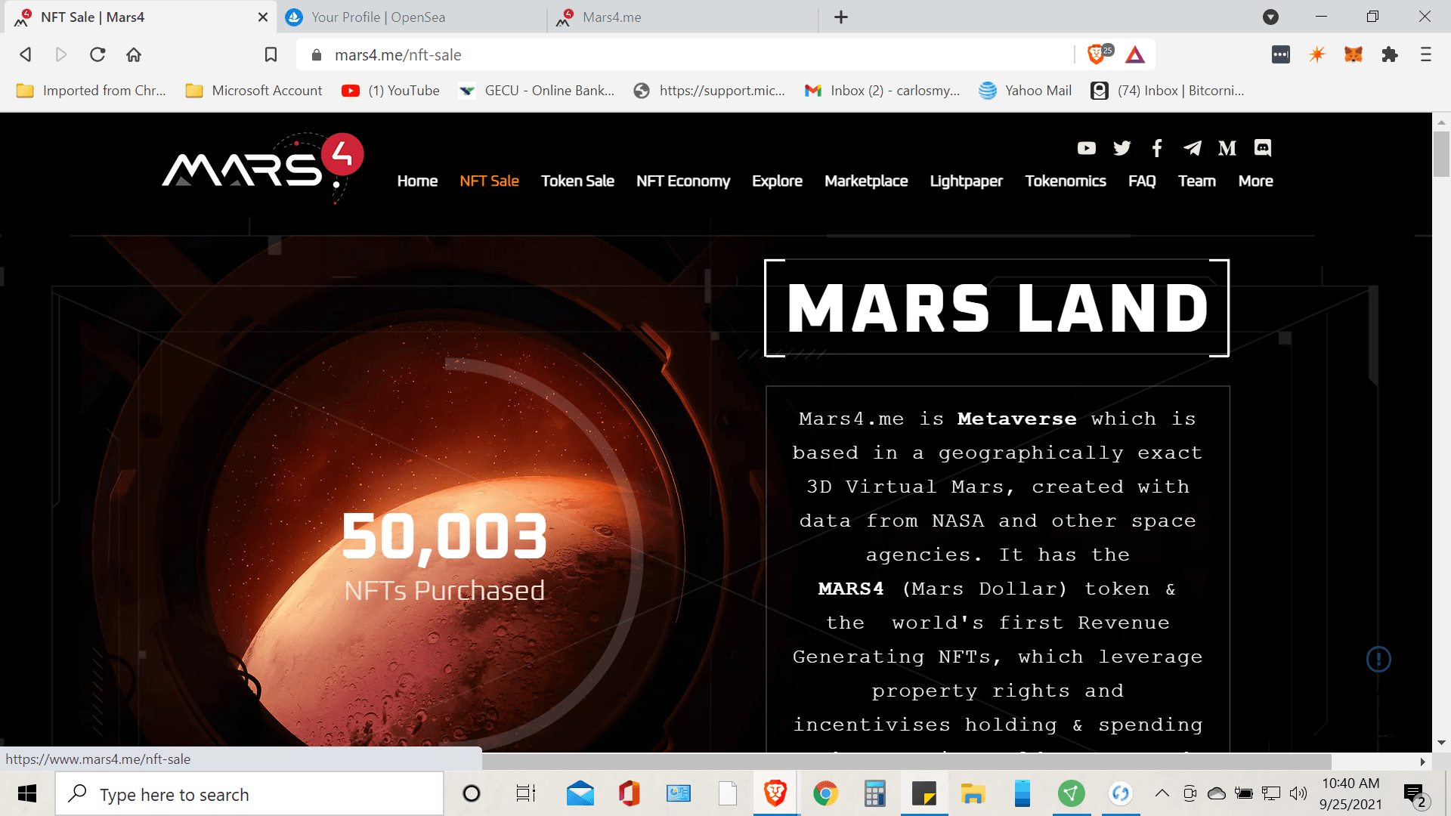This screenshot has width=1451, height=816.
Task: Open the Action Center notifications
Action: pos(1415,795)
